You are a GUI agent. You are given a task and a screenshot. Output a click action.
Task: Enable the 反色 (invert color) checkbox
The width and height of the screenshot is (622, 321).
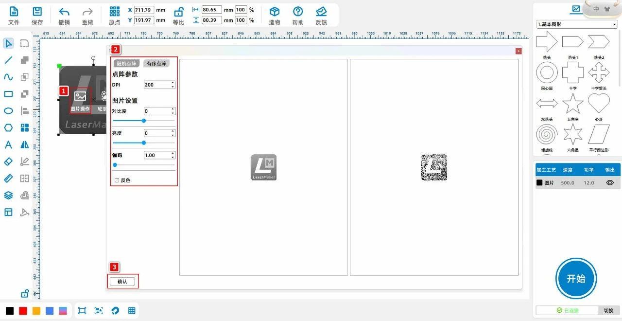coord(117,180)
